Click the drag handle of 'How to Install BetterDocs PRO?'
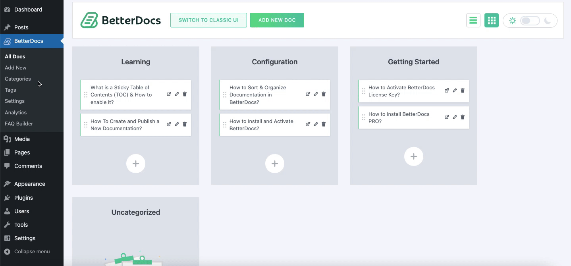 pyautogui.click(x=363, y=118)
